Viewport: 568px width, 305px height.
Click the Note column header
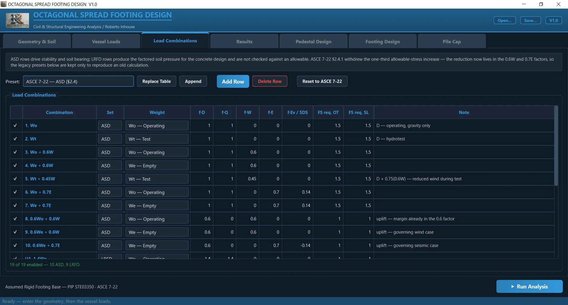(x=464, y=113)
